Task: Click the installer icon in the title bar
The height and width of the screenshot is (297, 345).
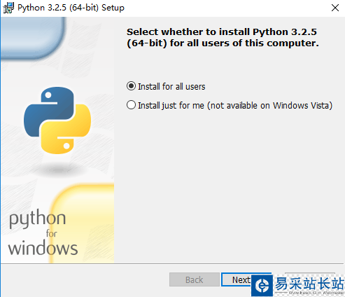Action: pyautogui.click(x=8, y=8)
